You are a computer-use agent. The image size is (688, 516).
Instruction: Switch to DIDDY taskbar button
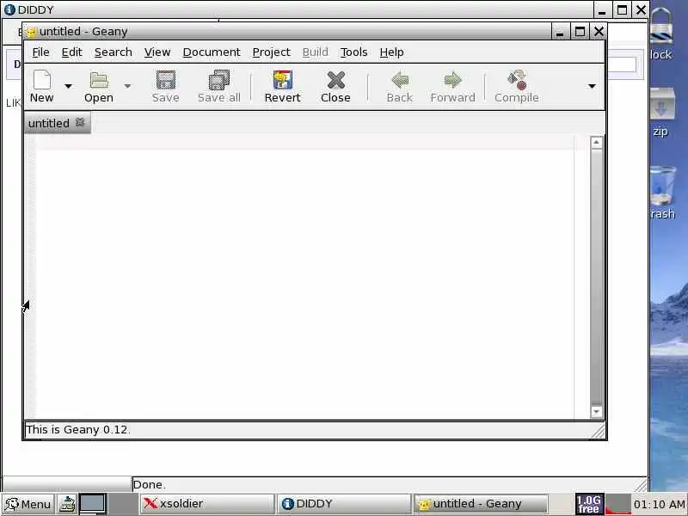click(x=343, y=504)
